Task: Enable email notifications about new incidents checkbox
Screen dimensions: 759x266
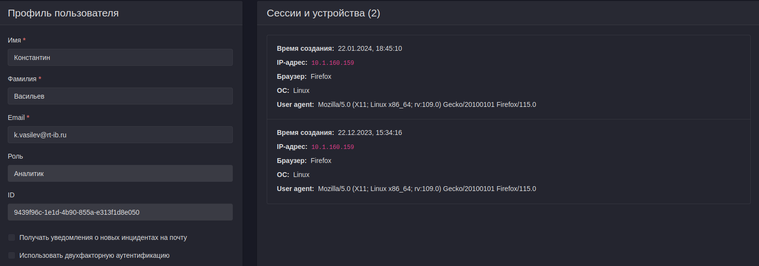Action: pyautogui.click(x=12, y=237)
